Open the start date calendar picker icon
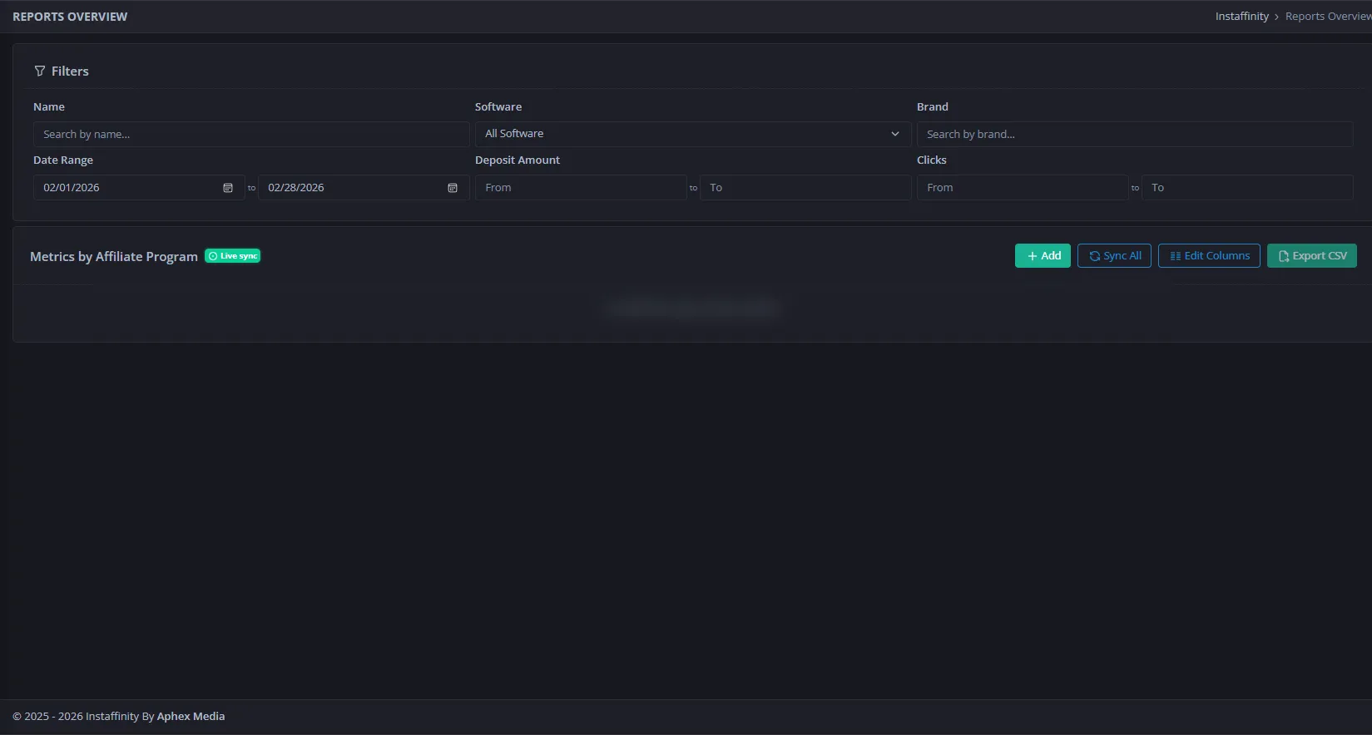Screen dimensions: 1372x735 pos(228,188)
